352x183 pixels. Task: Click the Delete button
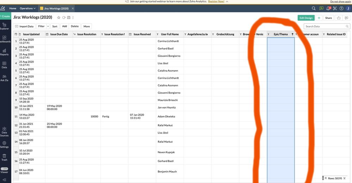75,26
